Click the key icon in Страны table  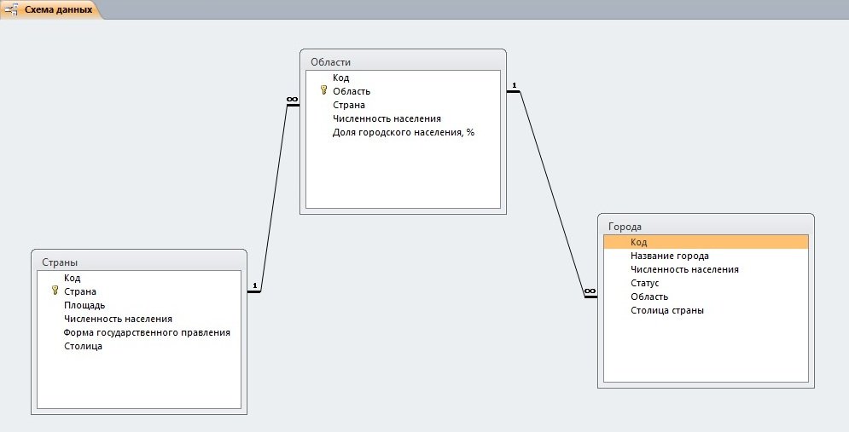click(x=55, y=291)
